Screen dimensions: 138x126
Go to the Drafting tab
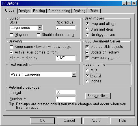(x=79, y=11)
